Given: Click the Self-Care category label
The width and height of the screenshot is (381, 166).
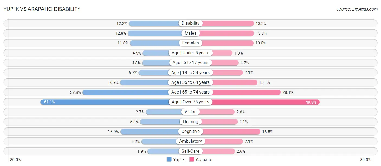Looking at the screenshot, I should [x=190, y=151].
